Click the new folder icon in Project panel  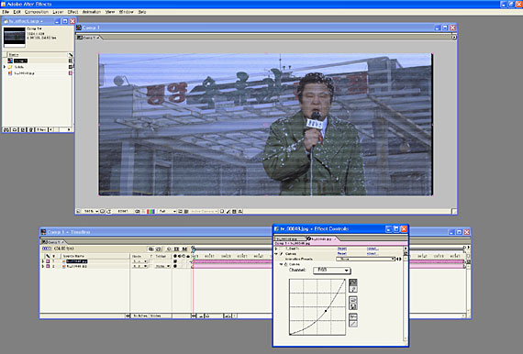(15, 129)
